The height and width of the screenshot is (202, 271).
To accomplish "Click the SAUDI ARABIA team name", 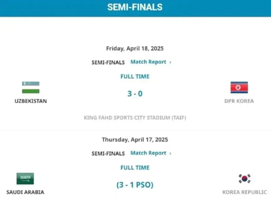I will (x=25, y=192).
